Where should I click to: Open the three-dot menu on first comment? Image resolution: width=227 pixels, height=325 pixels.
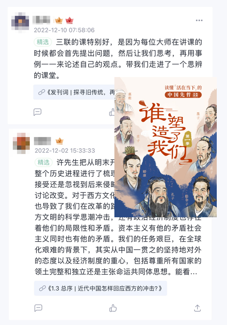(x=199, y=20)
